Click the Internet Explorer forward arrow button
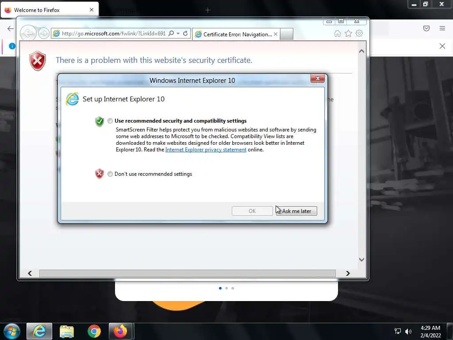453x340 pixels. click(44, 34)
